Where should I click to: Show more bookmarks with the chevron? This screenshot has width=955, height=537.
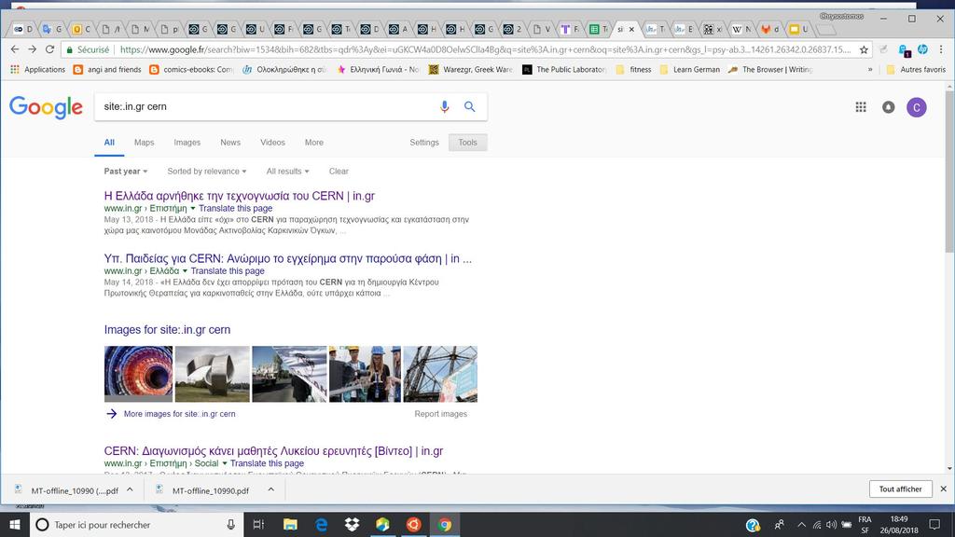pos(870,69)
